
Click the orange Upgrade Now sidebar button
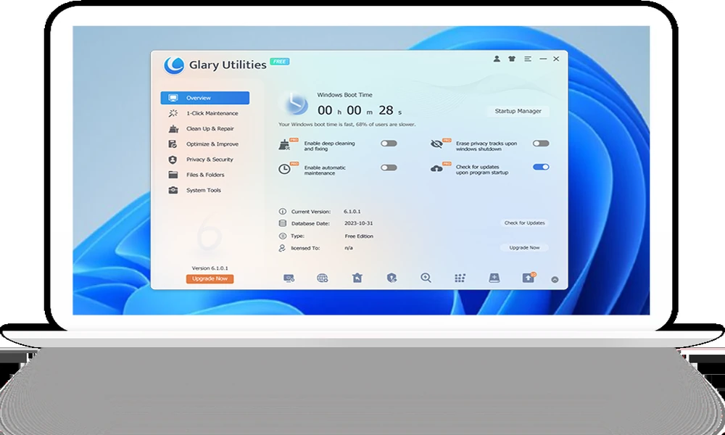coord(210,278)
